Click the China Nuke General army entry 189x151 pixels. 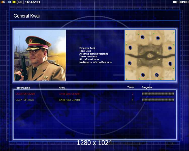pos(69,100)
